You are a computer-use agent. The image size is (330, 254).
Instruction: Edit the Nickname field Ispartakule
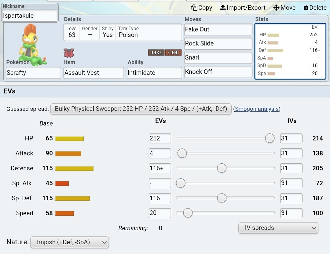point(30,16)
